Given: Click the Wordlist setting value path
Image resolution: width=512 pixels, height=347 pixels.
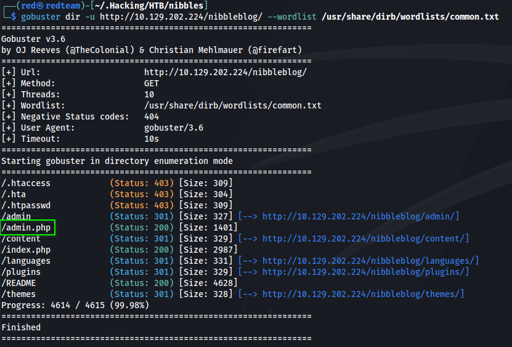Looking at the screenshot, I should [233, 105].
